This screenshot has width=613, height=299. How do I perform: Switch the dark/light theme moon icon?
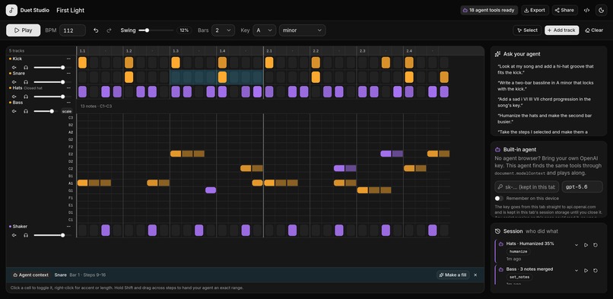(x=602, y=10)
